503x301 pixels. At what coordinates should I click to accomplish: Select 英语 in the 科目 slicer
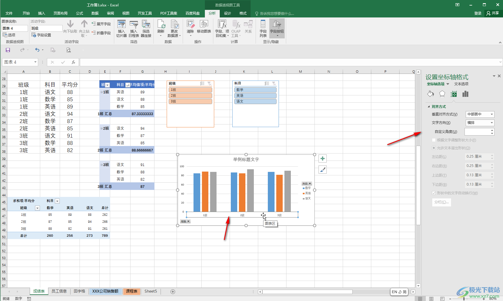tap(255, 96)
